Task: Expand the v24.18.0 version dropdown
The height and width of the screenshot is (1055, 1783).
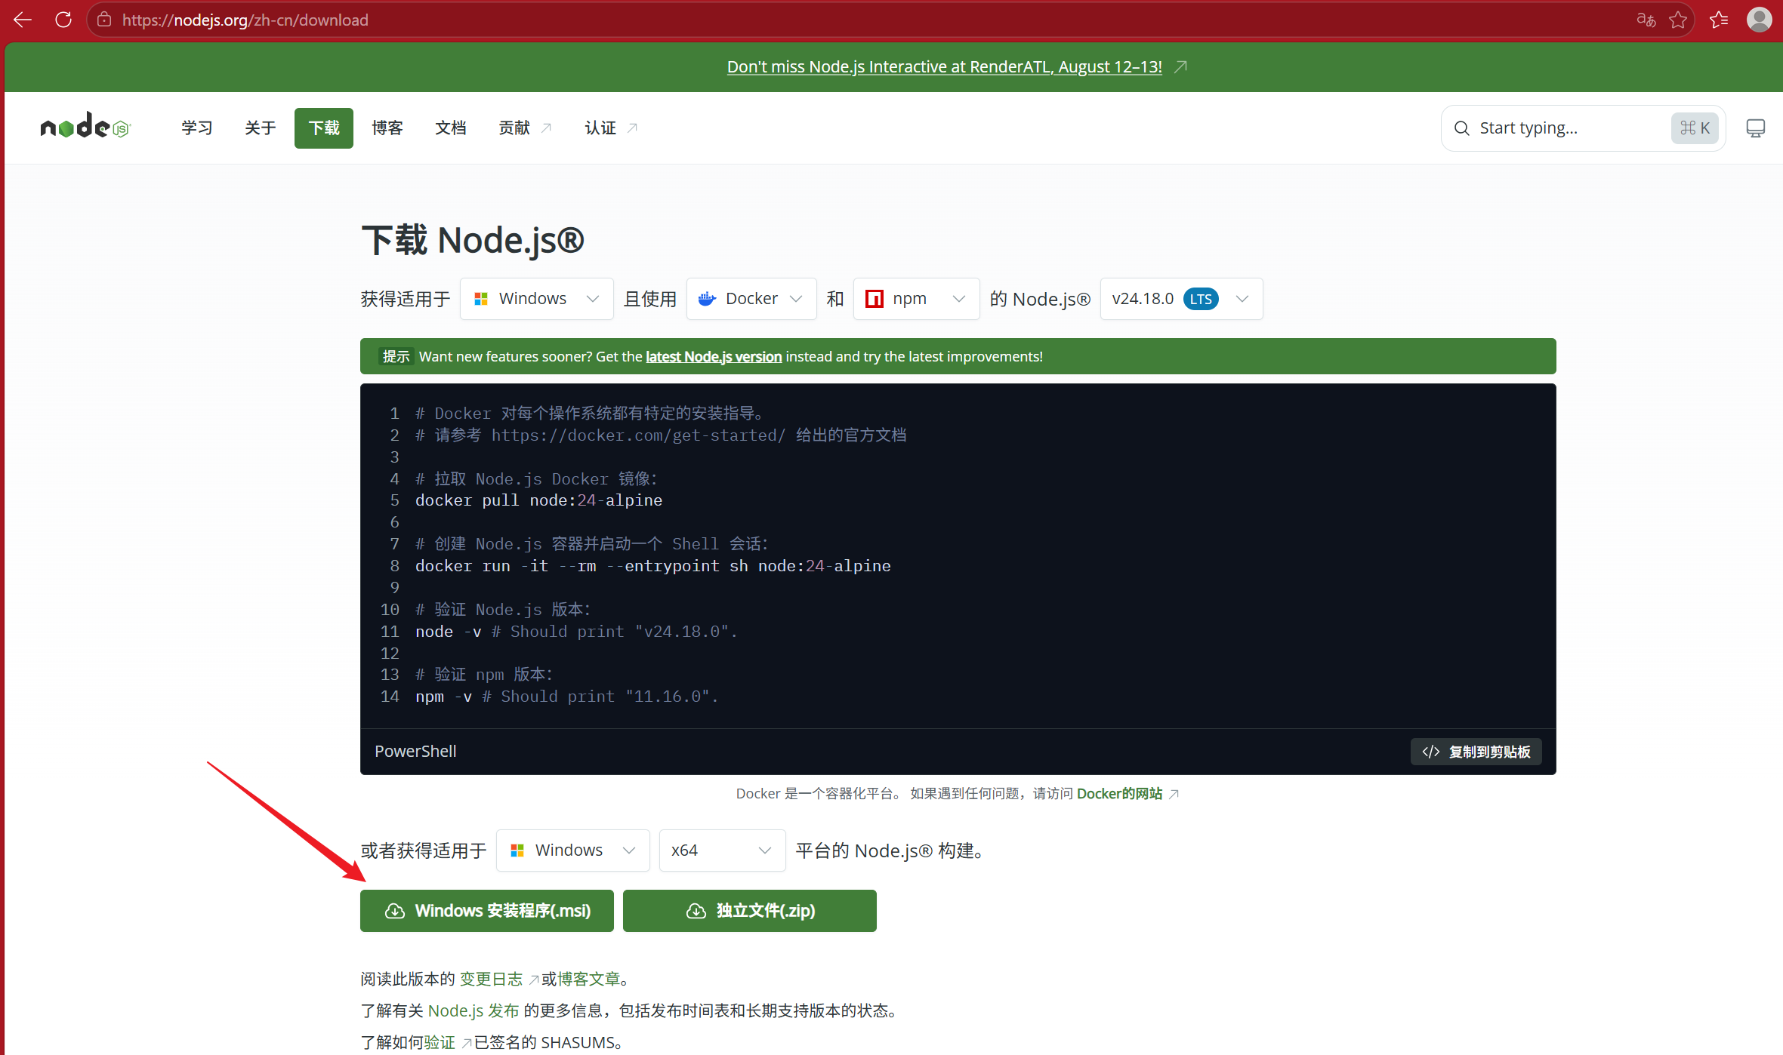Action: pos(1181,299)
